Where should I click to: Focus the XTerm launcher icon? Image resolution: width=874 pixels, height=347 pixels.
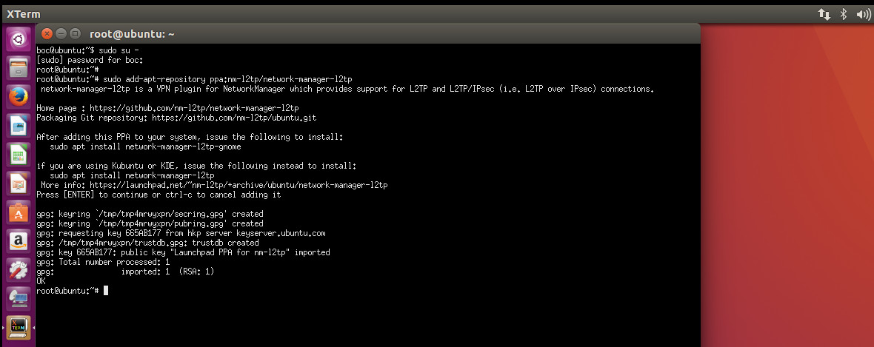(18, 328)
